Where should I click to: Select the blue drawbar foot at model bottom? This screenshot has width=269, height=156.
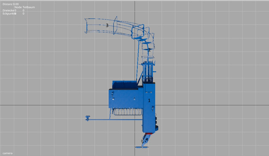(x=142, y=147)
